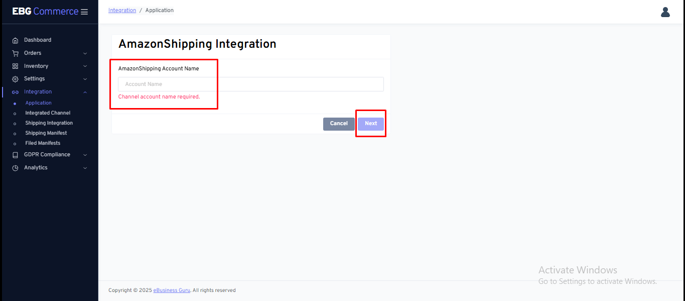685x301 pixels.
Task: Expand the Orders menu chevron
Action: [x=85, y=53]
